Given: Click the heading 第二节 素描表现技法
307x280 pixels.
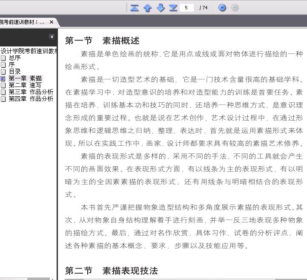Looking at the screenshot, I should click(x=112, y=271).
